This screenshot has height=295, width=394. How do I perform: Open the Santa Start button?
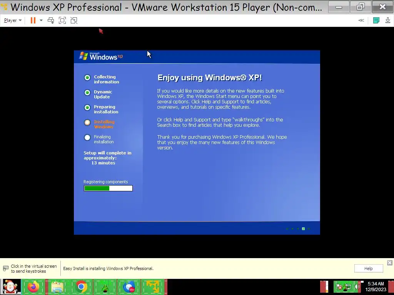[x=10, y=287]
